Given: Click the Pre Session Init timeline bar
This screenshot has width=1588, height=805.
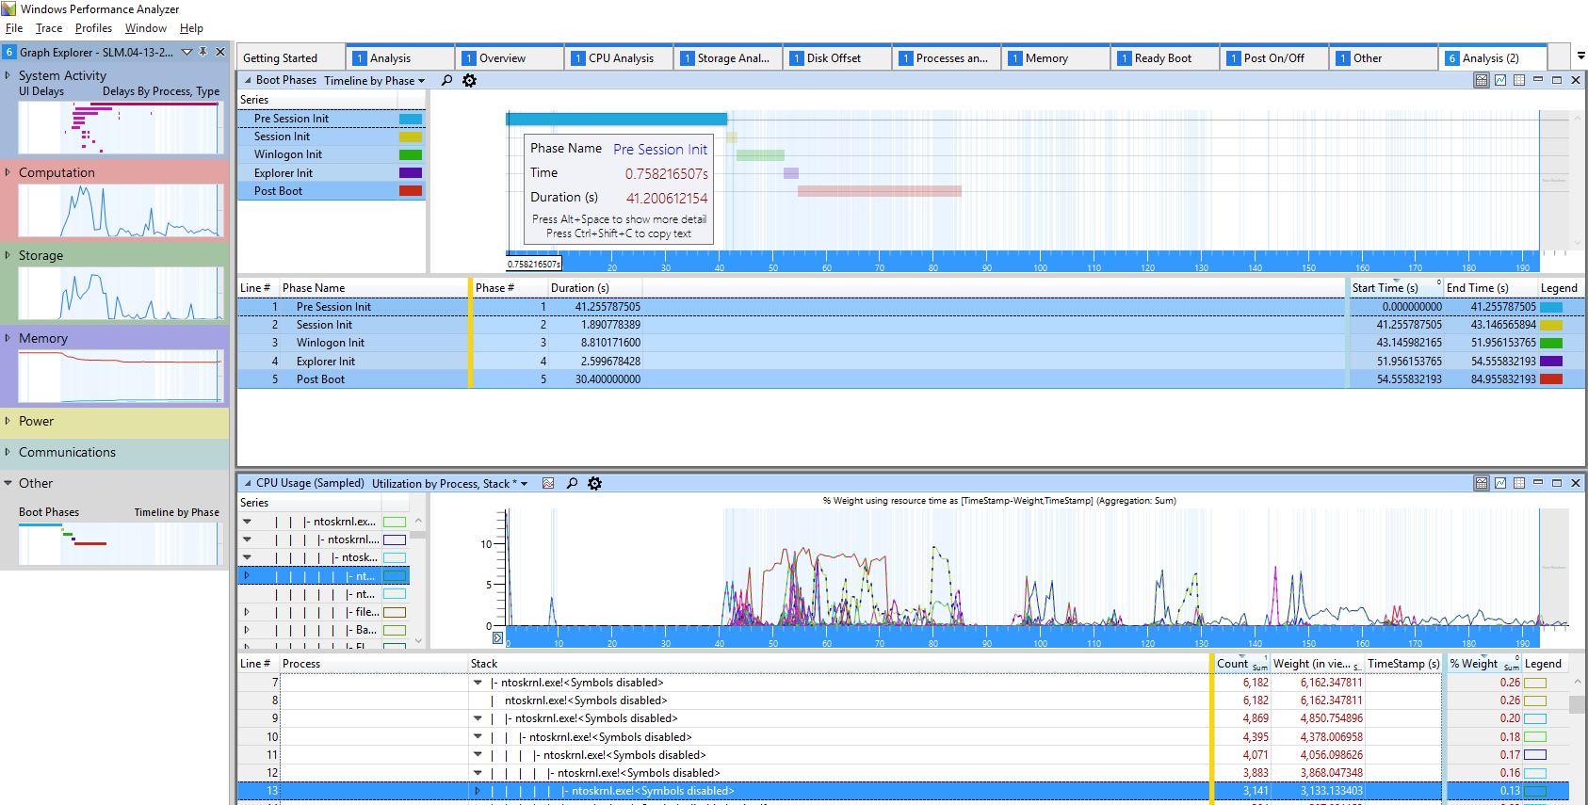Looking at the screenshot, I should click(x=617, y=119).
